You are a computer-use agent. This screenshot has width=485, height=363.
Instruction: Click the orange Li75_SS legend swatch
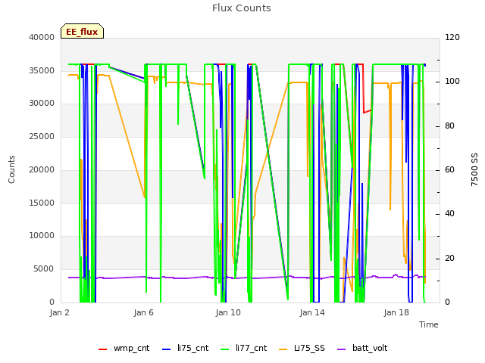283,349
